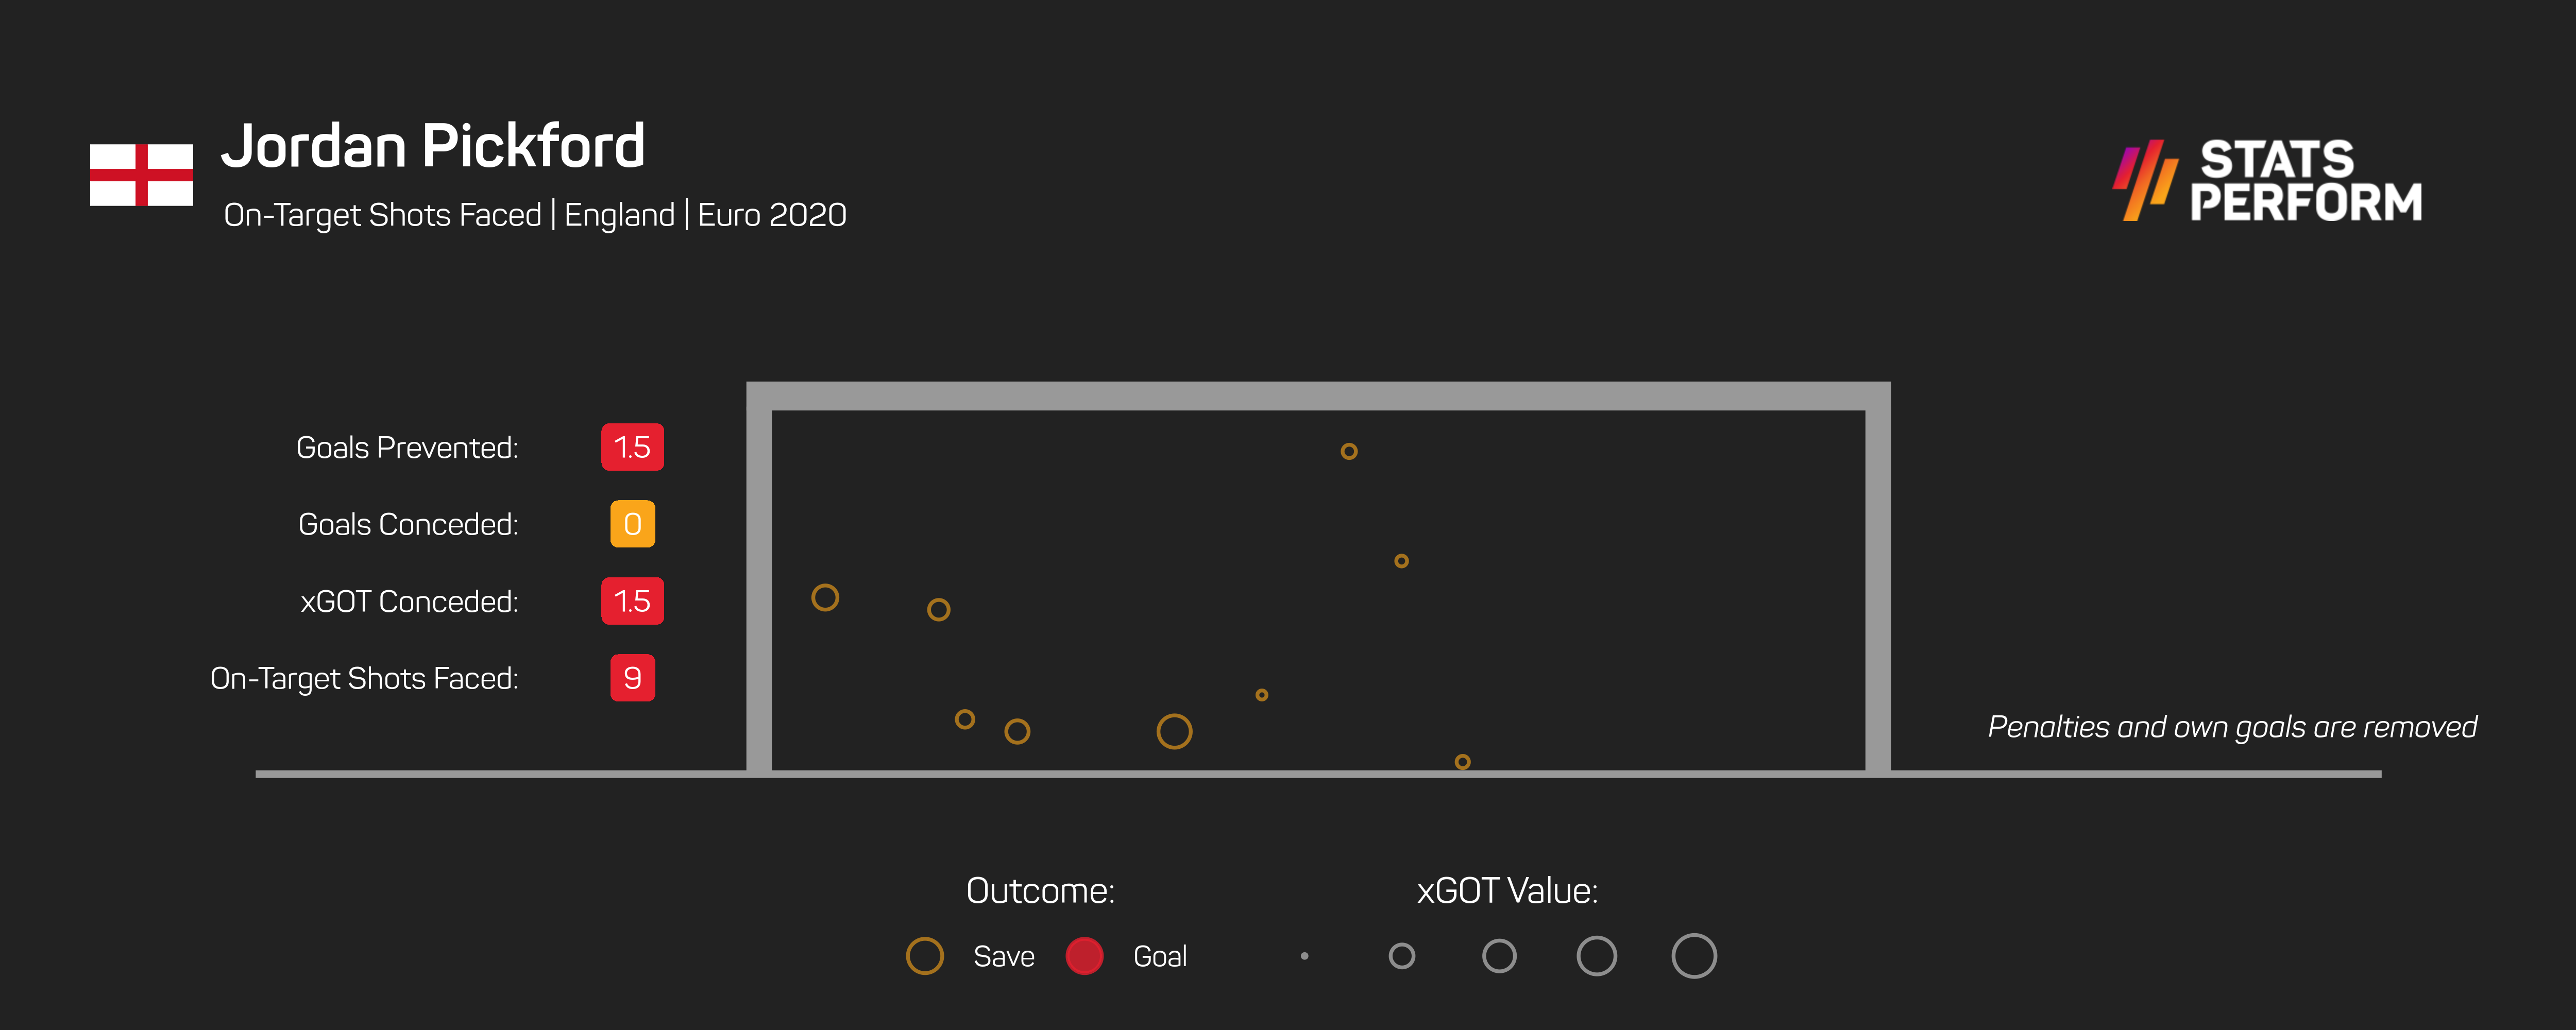Click the xGOT Conceded 1.5 badge
The height and width of the screenshot is (1030, 2576).
pos(632,601)
